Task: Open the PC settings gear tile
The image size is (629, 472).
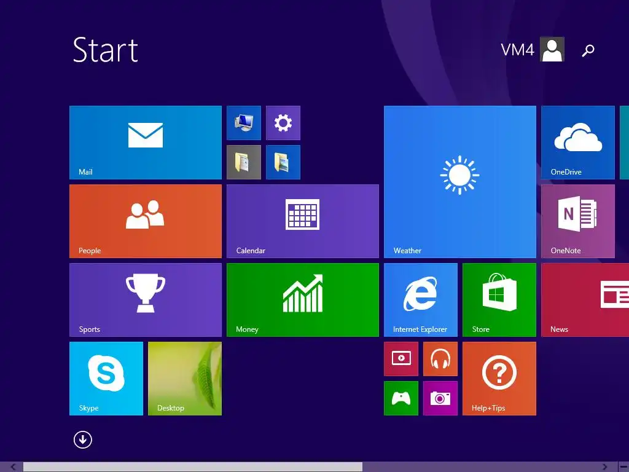Action: pyautogui.click(x=283, y=123)
